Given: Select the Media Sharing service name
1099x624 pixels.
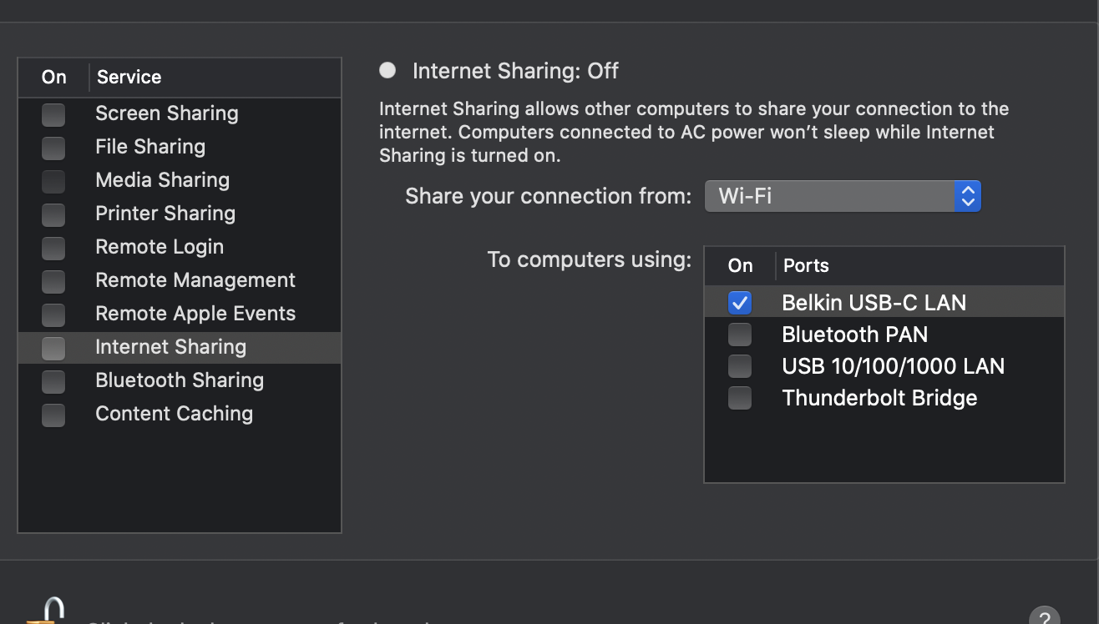Looking at the screenshot, I should point(162,180).
